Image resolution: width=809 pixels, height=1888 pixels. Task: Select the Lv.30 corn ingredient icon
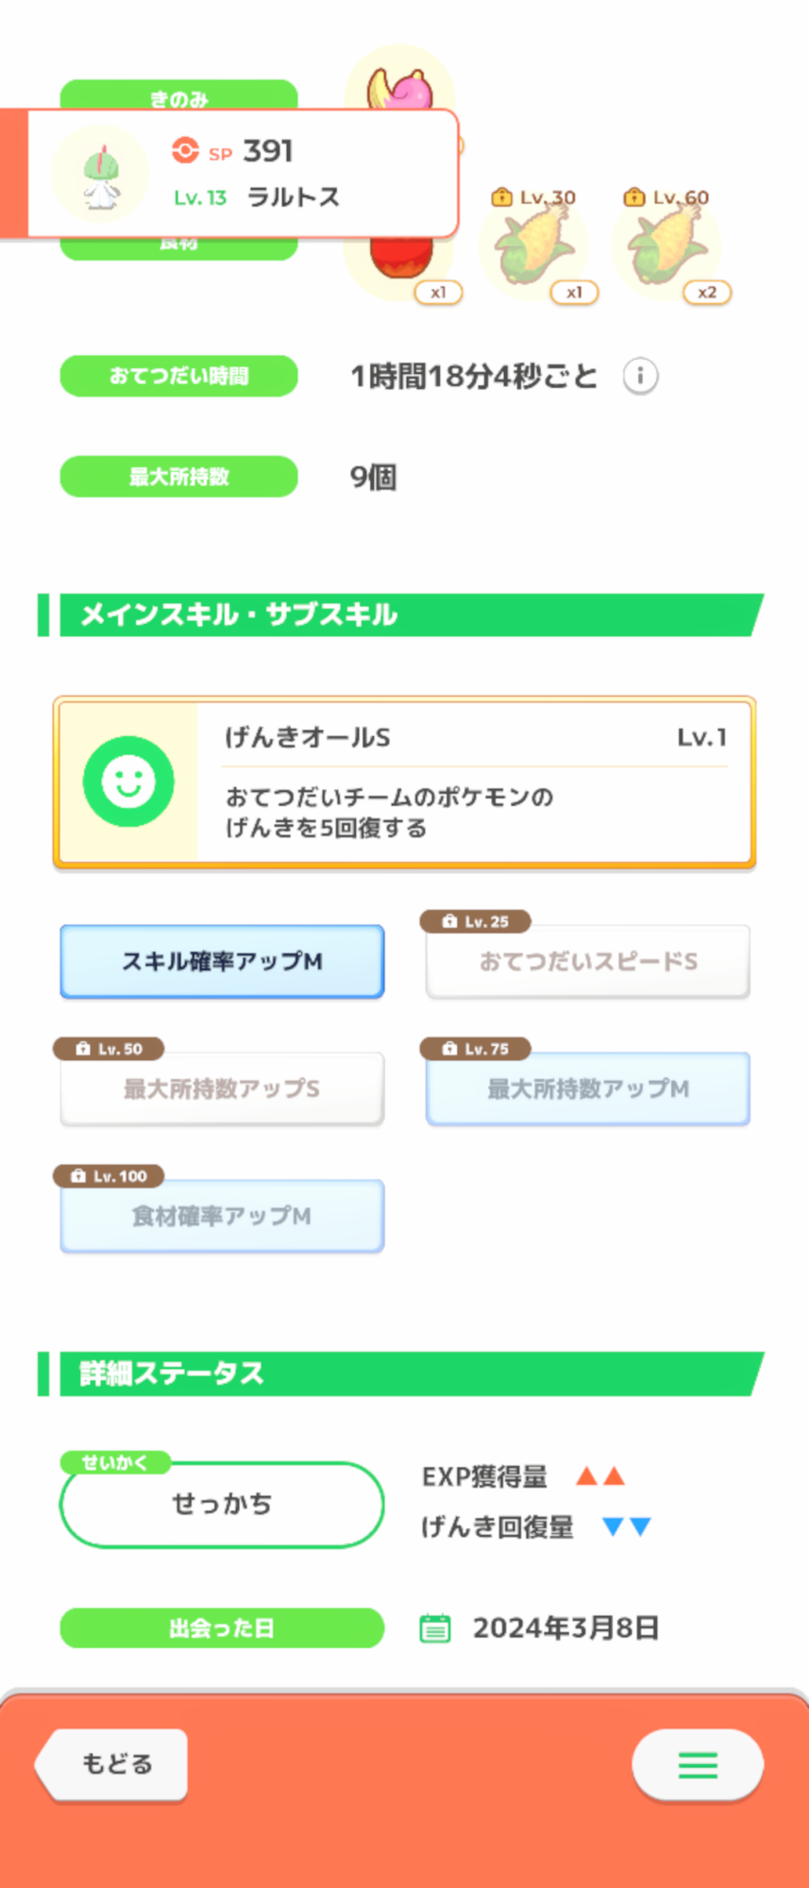click(534, 247)
